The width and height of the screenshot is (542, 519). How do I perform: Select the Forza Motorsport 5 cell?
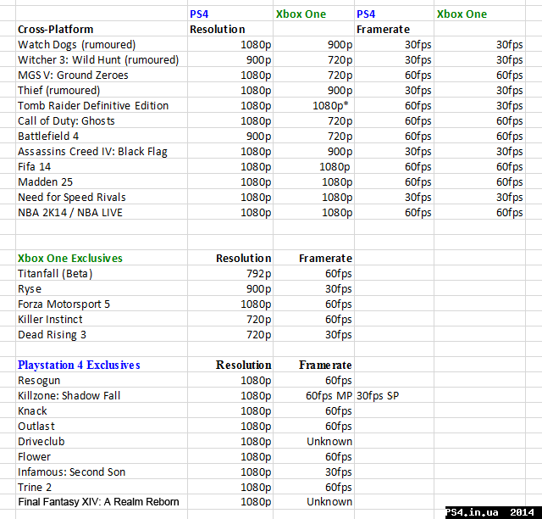coord(64,304)
